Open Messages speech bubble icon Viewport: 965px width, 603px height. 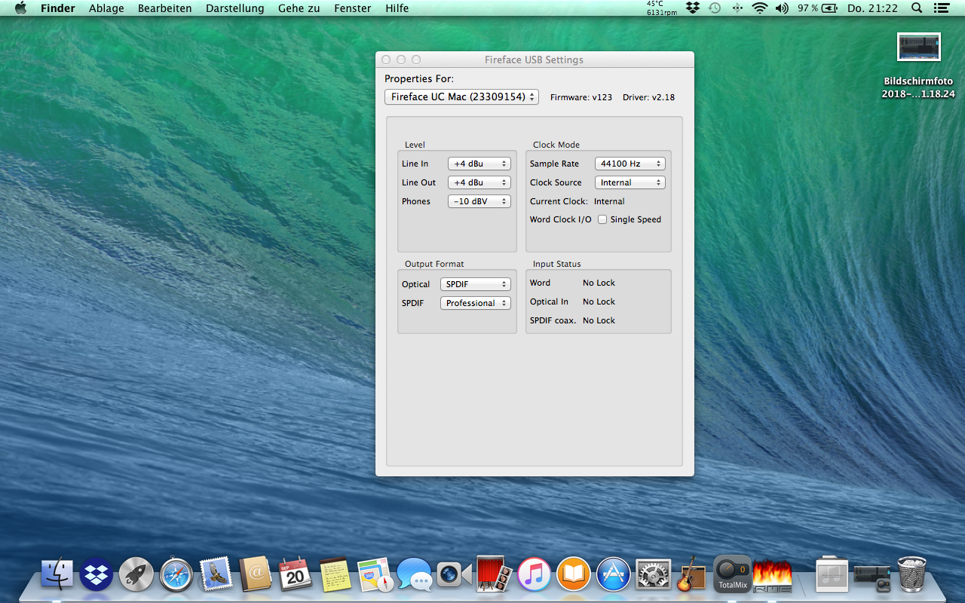[415, 574]
